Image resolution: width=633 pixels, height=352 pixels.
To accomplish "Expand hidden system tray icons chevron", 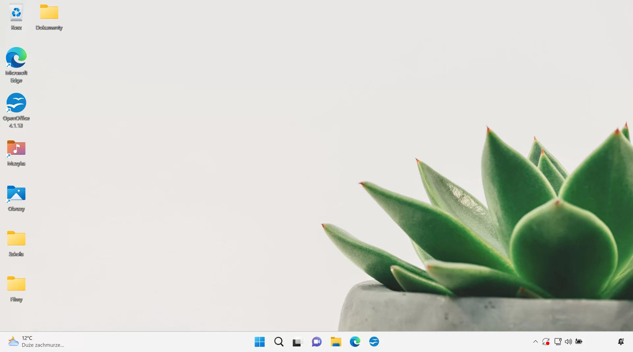I will tap(535, 342).
